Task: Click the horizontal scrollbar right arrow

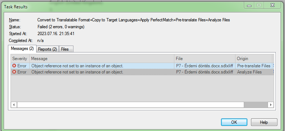Action: click(271, 105)
